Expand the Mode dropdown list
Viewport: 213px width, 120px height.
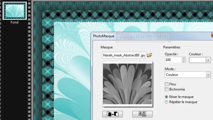point(208,75)
